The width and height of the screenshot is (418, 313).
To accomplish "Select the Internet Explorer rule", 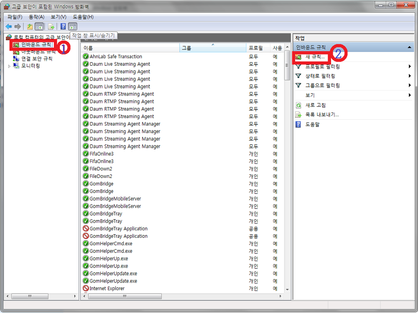I will tap(107, 288).
